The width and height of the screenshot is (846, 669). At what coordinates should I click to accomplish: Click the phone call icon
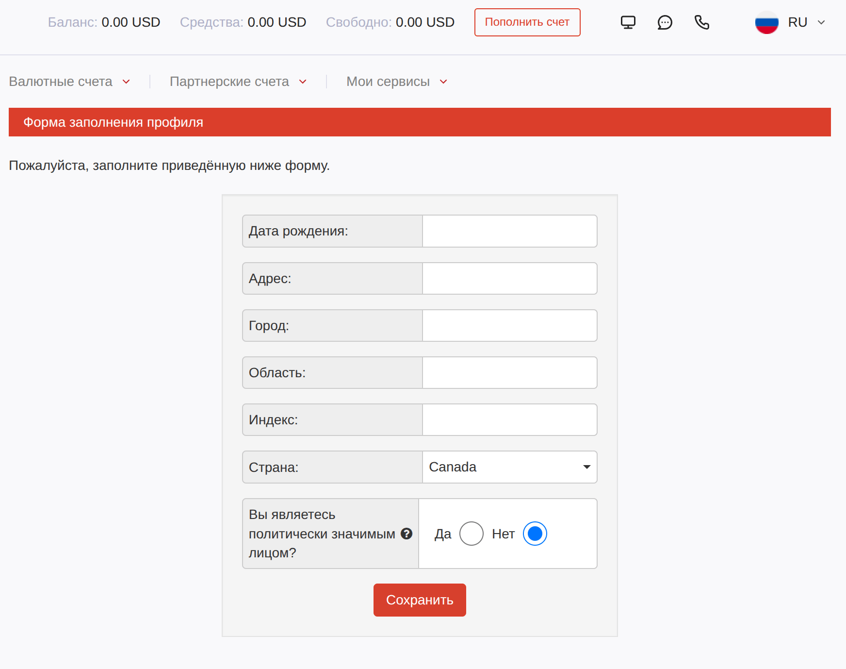coord(701,22)
